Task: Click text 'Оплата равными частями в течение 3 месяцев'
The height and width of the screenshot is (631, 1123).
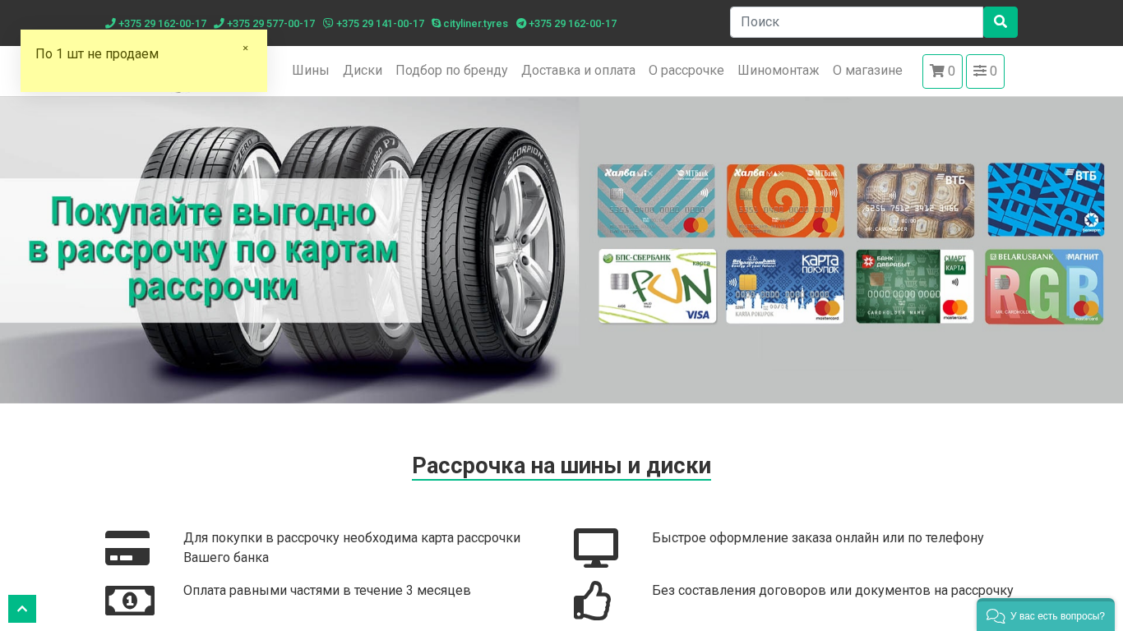Action: 327,591
